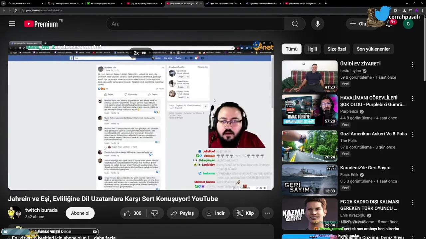
Task: Go back in browser history
Action: tap(4, 10)
